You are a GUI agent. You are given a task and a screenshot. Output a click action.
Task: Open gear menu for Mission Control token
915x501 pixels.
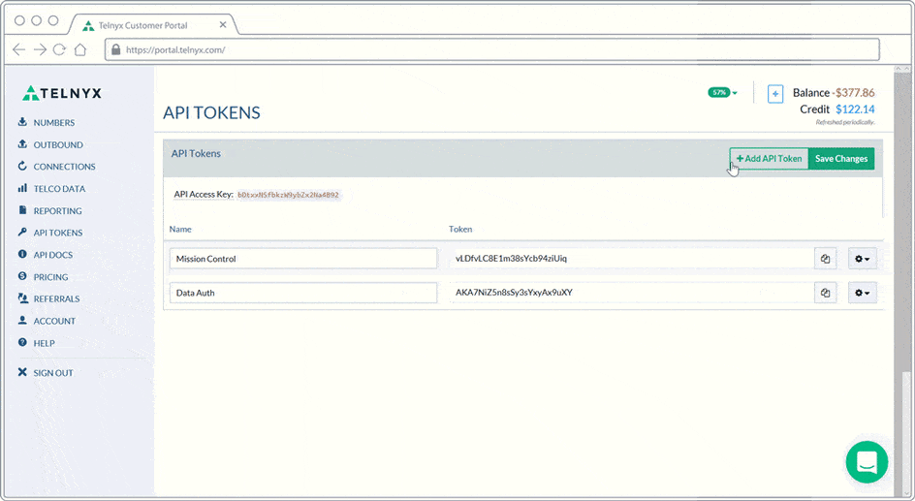point(862,259)
